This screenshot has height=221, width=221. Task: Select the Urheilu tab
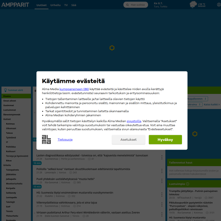click(55, 5)
